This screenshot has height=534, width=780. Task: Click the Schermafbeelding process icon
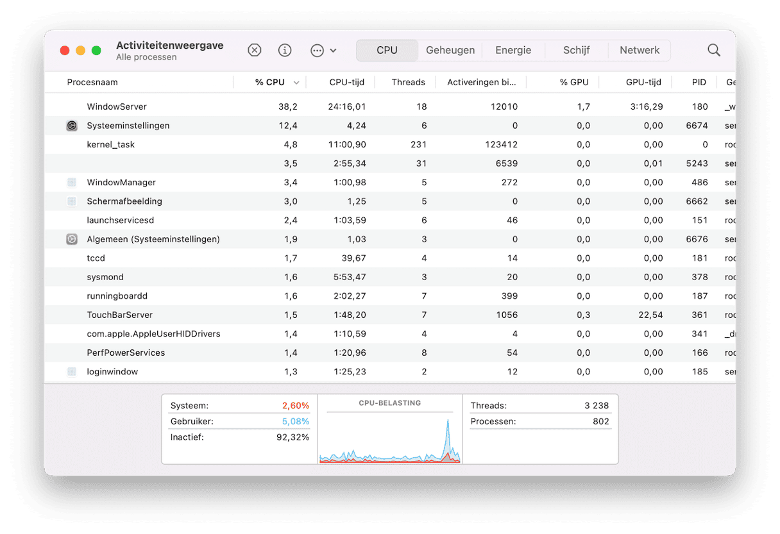[x=72, y=201]
